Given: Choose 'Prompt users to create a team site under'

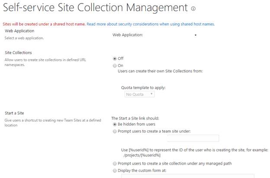Looking at the screenshot, I should pos(115,131).
